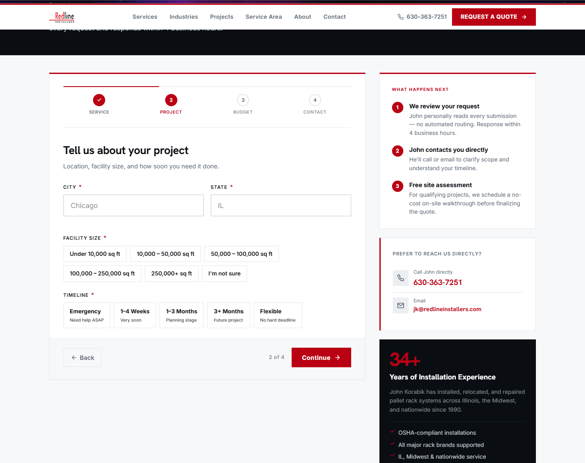Click the phone icon beside 630-363-7251 in header
585x463 pixels.
coord(401,17)
